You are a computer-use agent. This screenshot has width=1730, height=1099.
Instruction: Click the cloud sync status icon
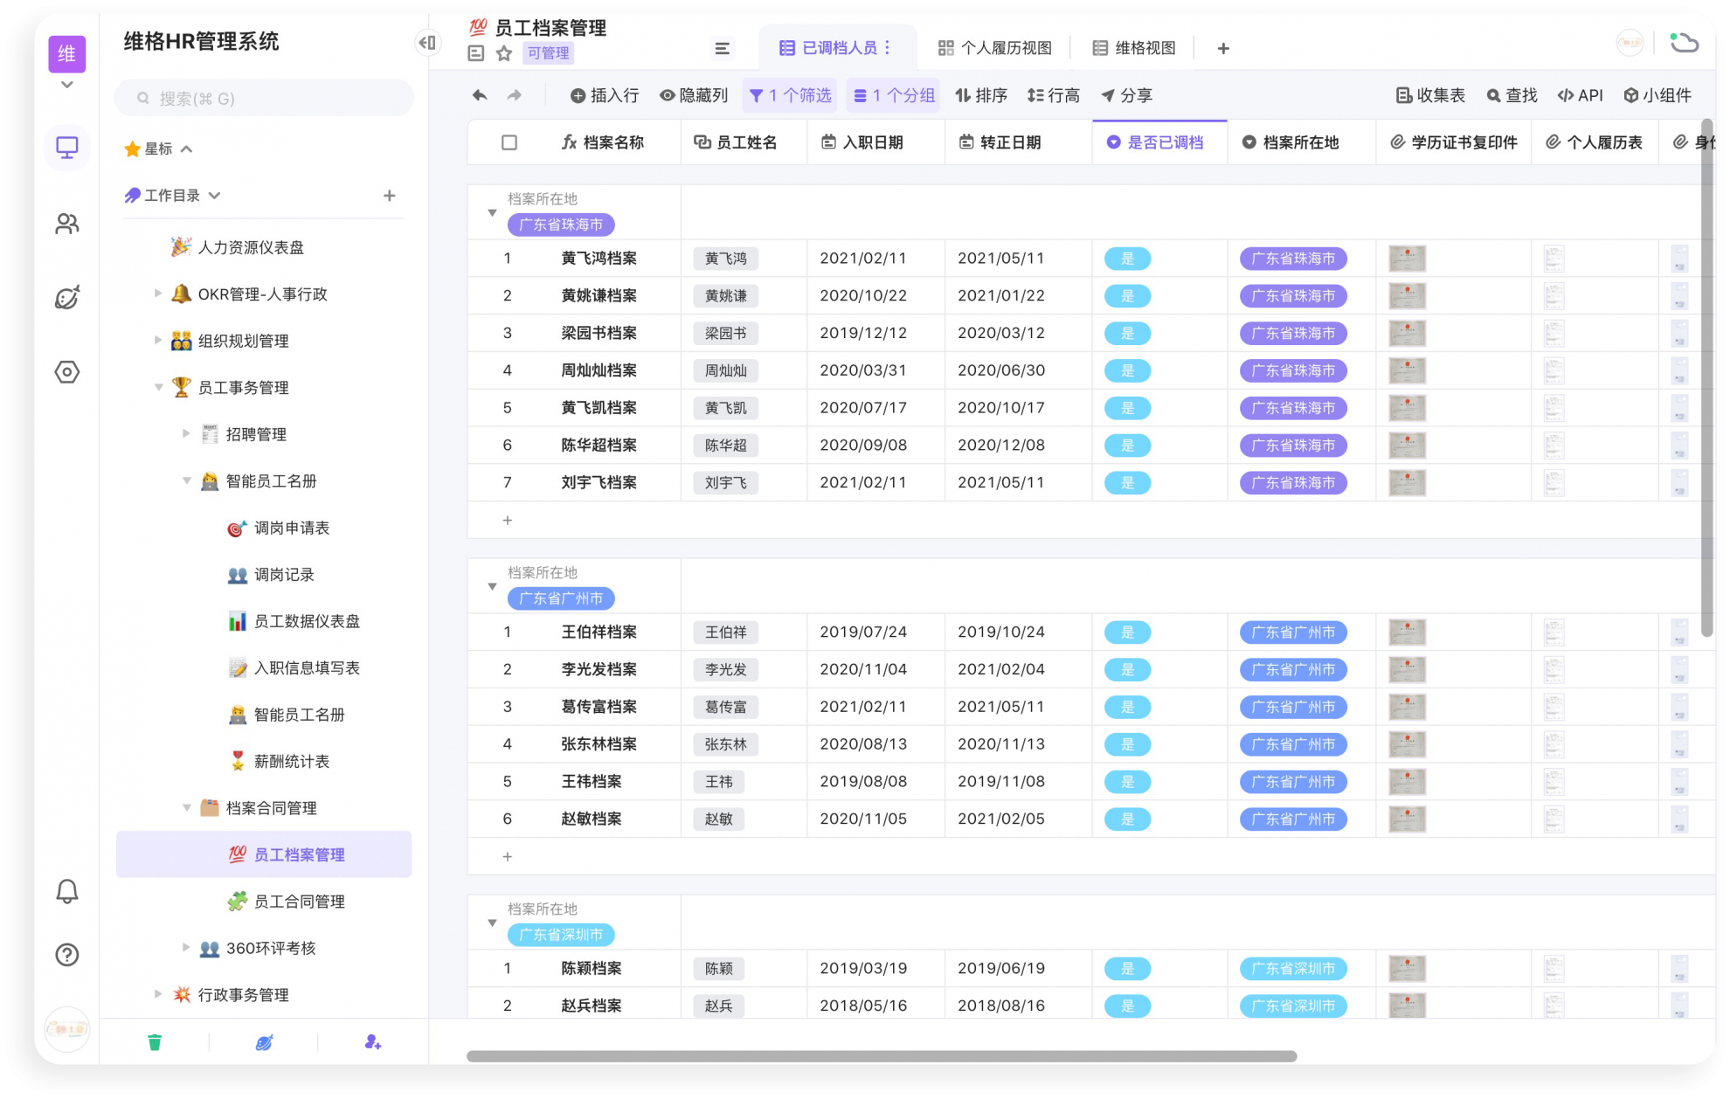click(1684, 42)
